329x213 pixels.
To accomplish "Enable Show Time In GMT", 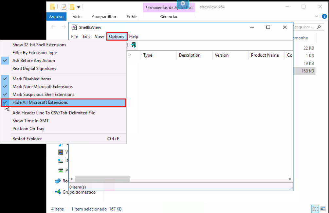I will click(64, 121).
